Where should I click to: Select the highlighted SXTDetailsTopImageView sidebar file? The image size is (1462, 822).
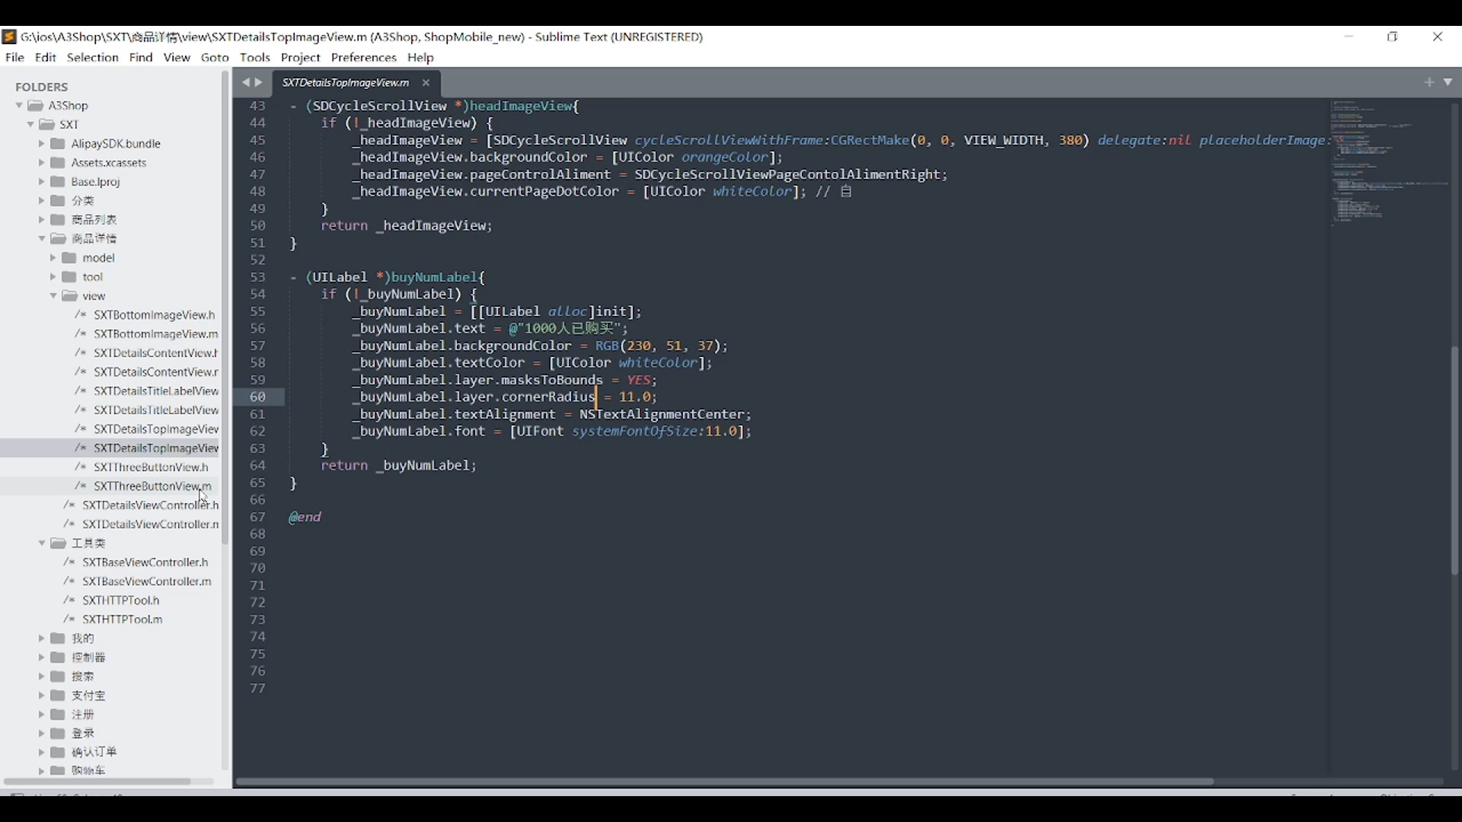click(110, 448)
